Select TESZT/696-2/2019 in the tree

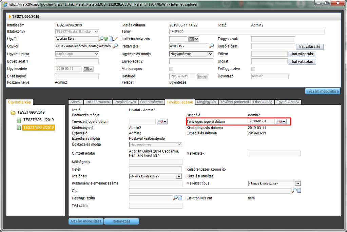[39, 128]
